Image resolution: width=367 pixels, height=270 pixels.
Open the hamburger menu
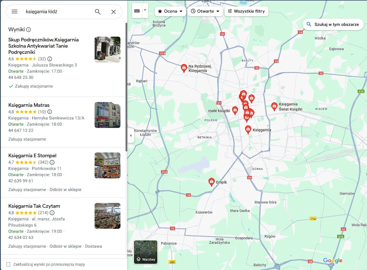tap(14, 12)
